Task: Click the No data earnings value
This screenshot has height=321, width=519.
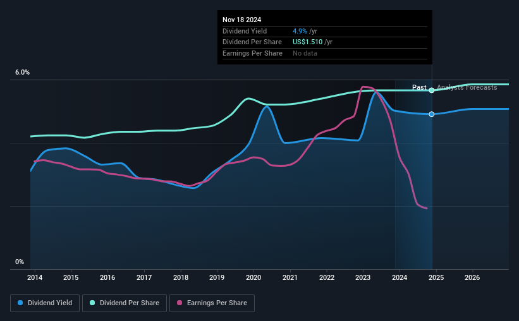Action: (305, 53)
